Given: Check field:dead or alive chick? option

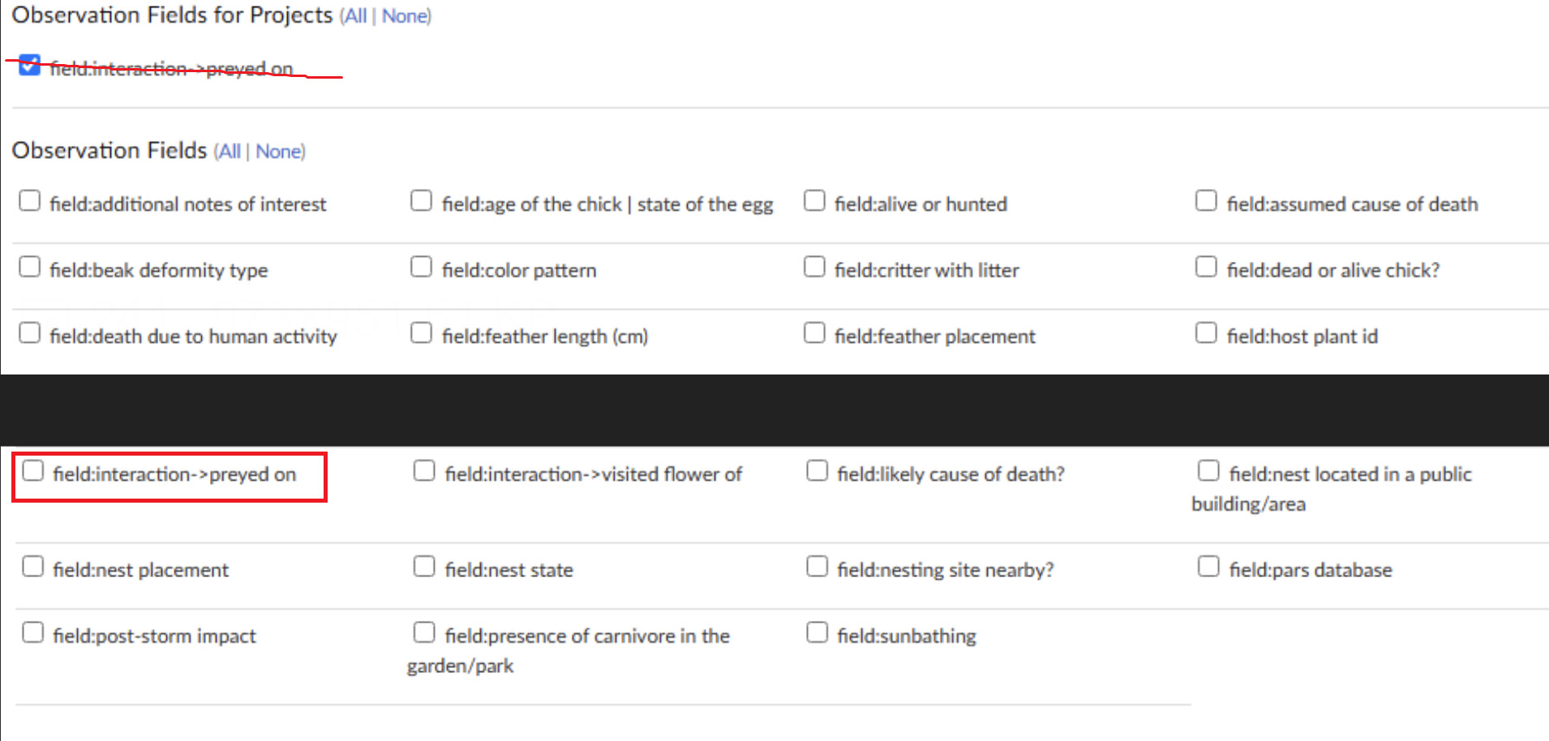Looking at the screenshot, I should click(x=1206, y=267).
